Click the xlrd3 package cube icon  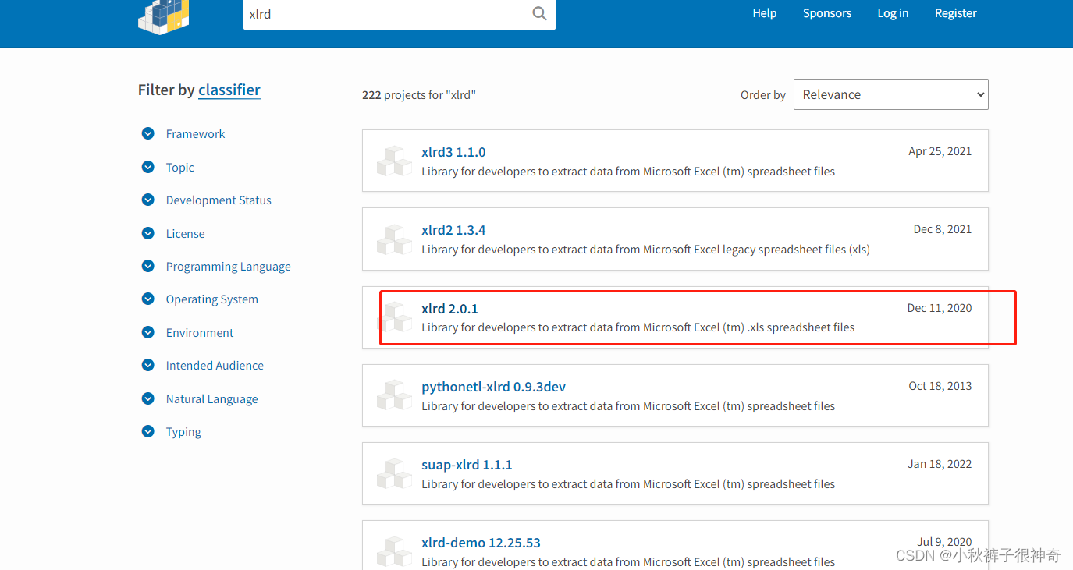click(x=394, y=161)
